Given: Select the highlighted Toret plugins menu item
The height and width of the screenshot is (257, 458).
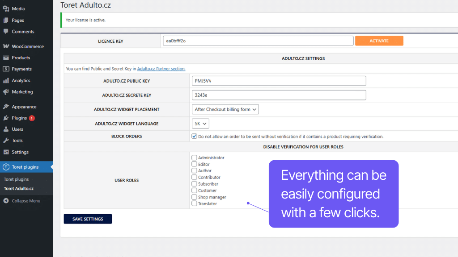Looking at the screenshot, I should click(26, 167).
